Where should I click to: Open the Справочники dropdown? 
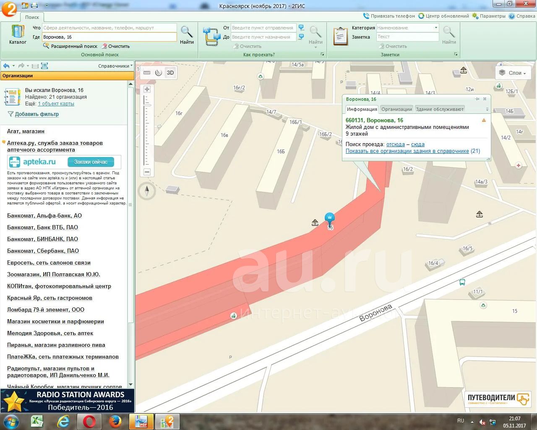pyautogui.click(x=115, y=66)
